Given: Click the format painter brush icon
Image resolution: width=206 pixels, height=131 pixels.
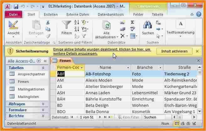Looking at the screenshot, I should coord(48,36).
